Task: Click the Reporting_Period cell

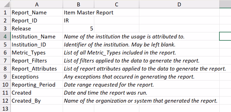Action: [37, 84]
